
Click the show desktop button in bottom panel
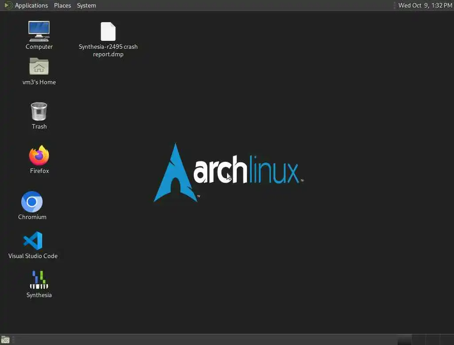point(5,340)
